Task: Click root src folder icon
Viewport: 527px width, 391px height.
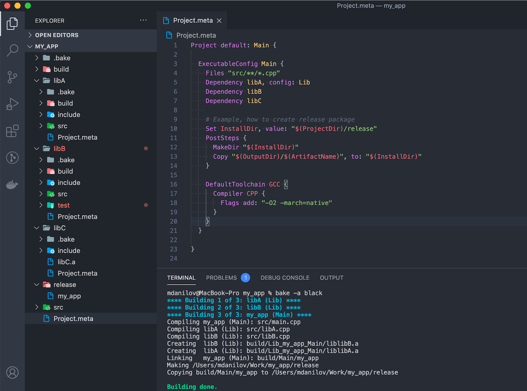Action: [x=47, y=307]
